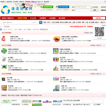The width and height of the screenshot is (106, 106).
Task: Click the 设为首页 top link
Action: click(x=16, y=2)
